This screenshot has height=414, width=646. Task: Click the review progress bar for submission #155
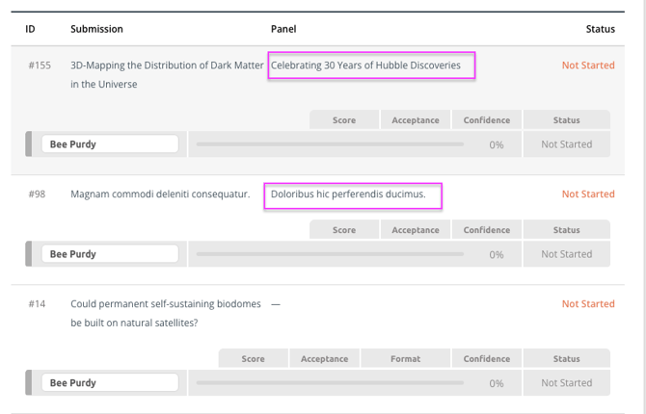point(330,144)
